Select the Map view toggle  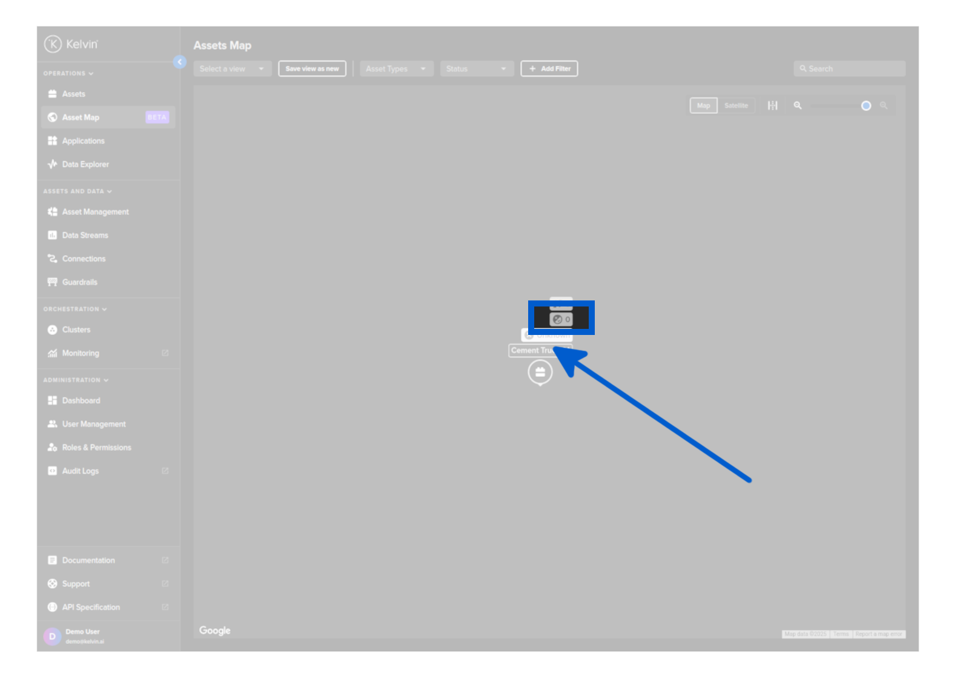tap(703, 105)
